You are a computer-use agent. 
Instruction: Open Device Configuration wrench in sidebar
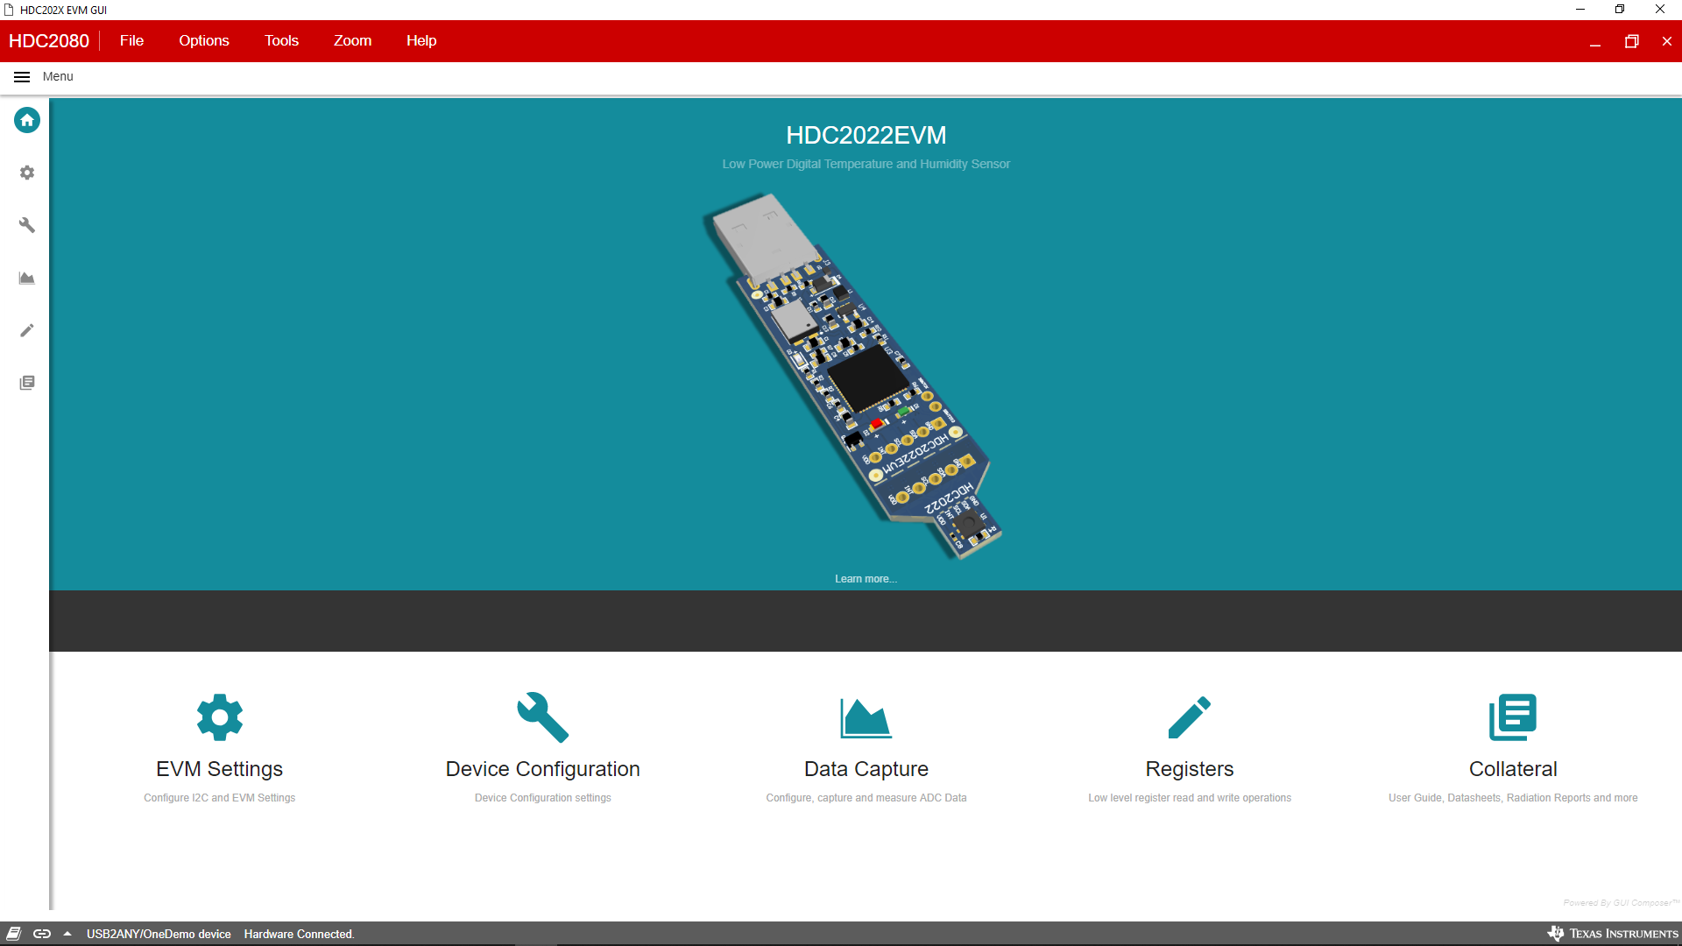[x=27, y=225]
